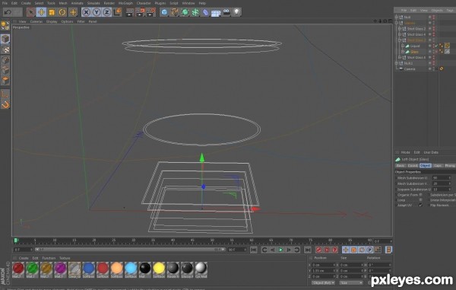The width and height of the screenshot is (456, 290).
Task: Open the MoGraph menu
Action: (125, 3)
